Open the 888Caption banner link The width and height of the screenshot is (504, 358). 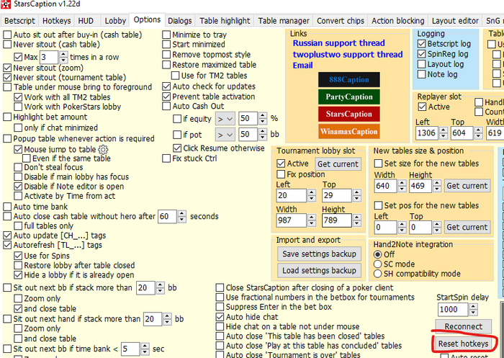(x=349, y=79)
